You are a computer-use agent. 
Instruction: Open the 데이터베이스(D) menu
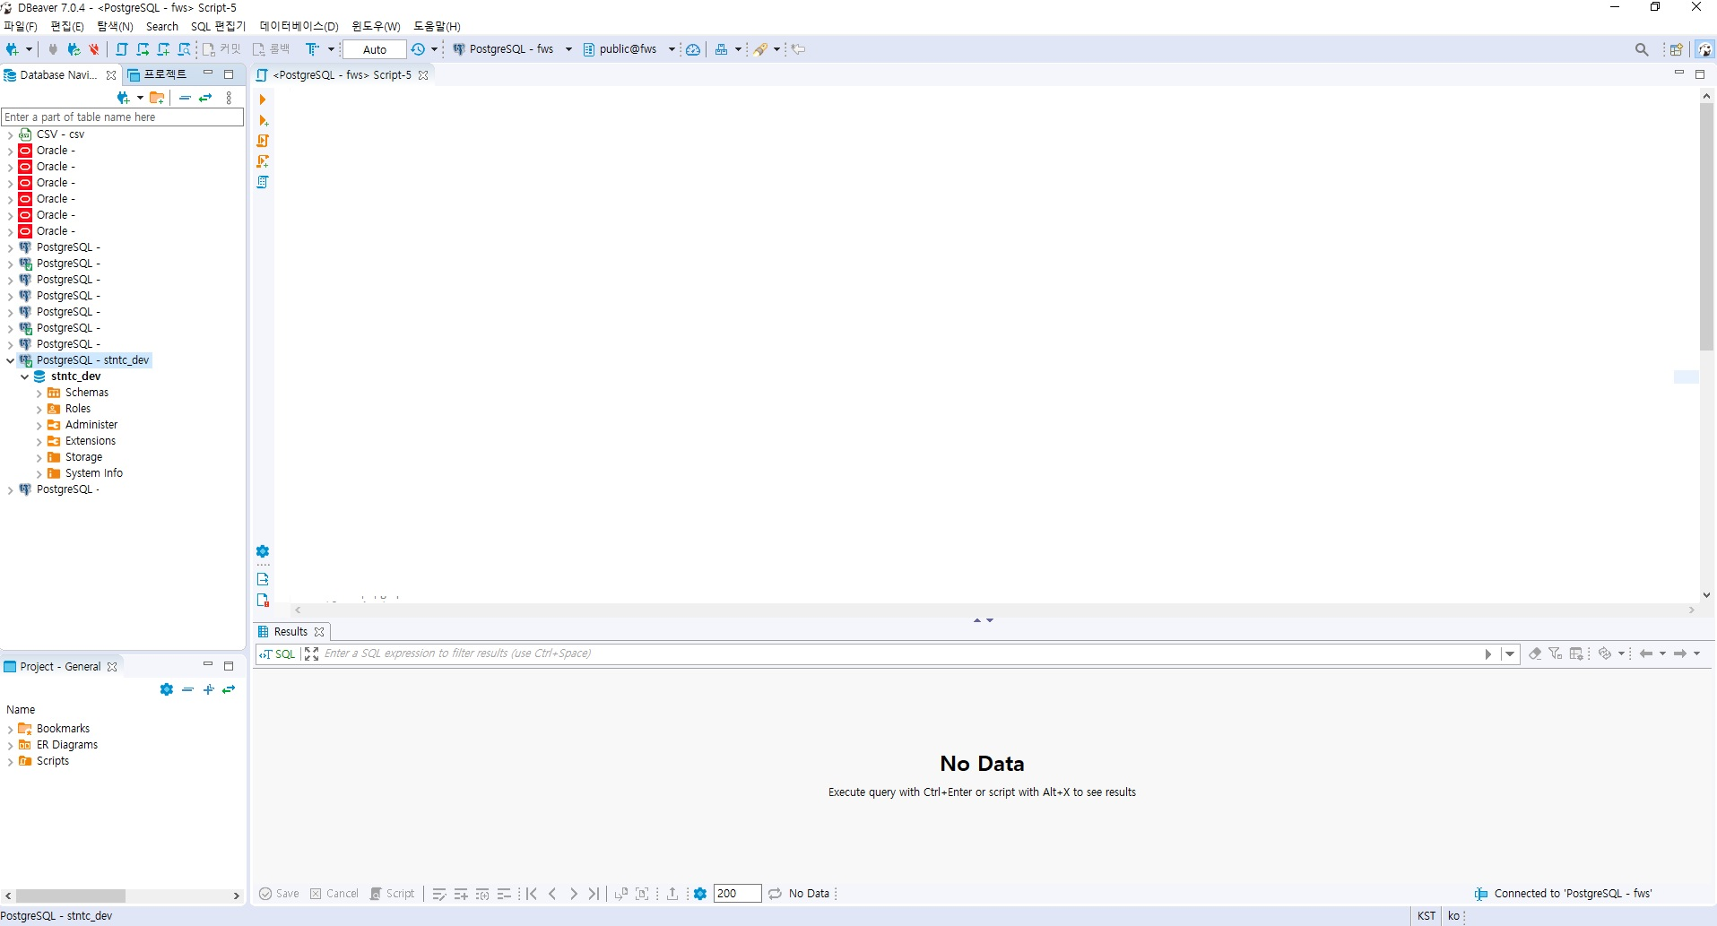pyautogui.click(x=299, y=26)
